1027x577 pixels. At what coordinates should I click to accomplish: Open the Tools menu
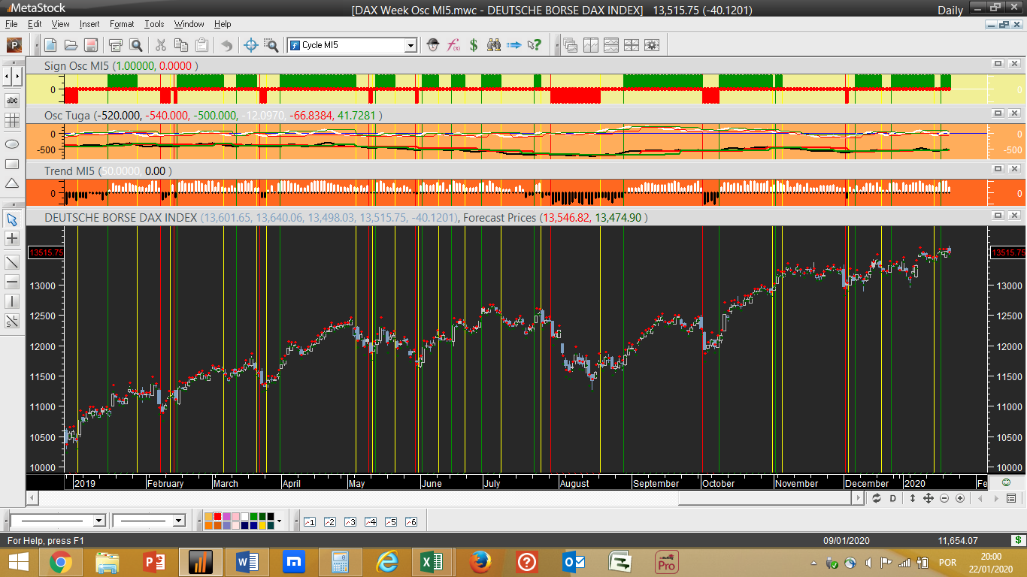[x=154, y=24]
